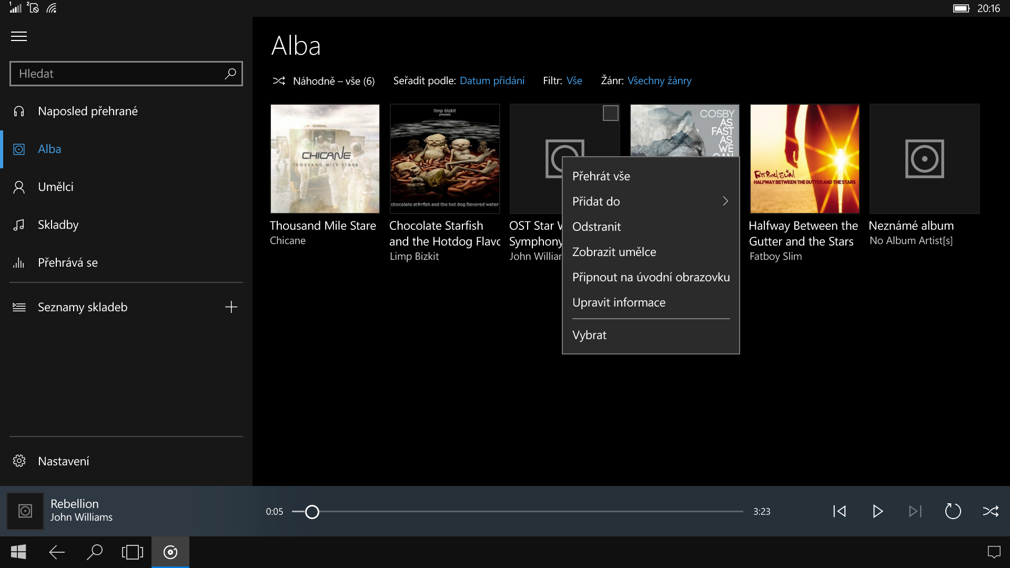The image size is (1010, 568).
Task: Add new playlist with plus icon
Action: pyautogui.click(x=231, y=307)
